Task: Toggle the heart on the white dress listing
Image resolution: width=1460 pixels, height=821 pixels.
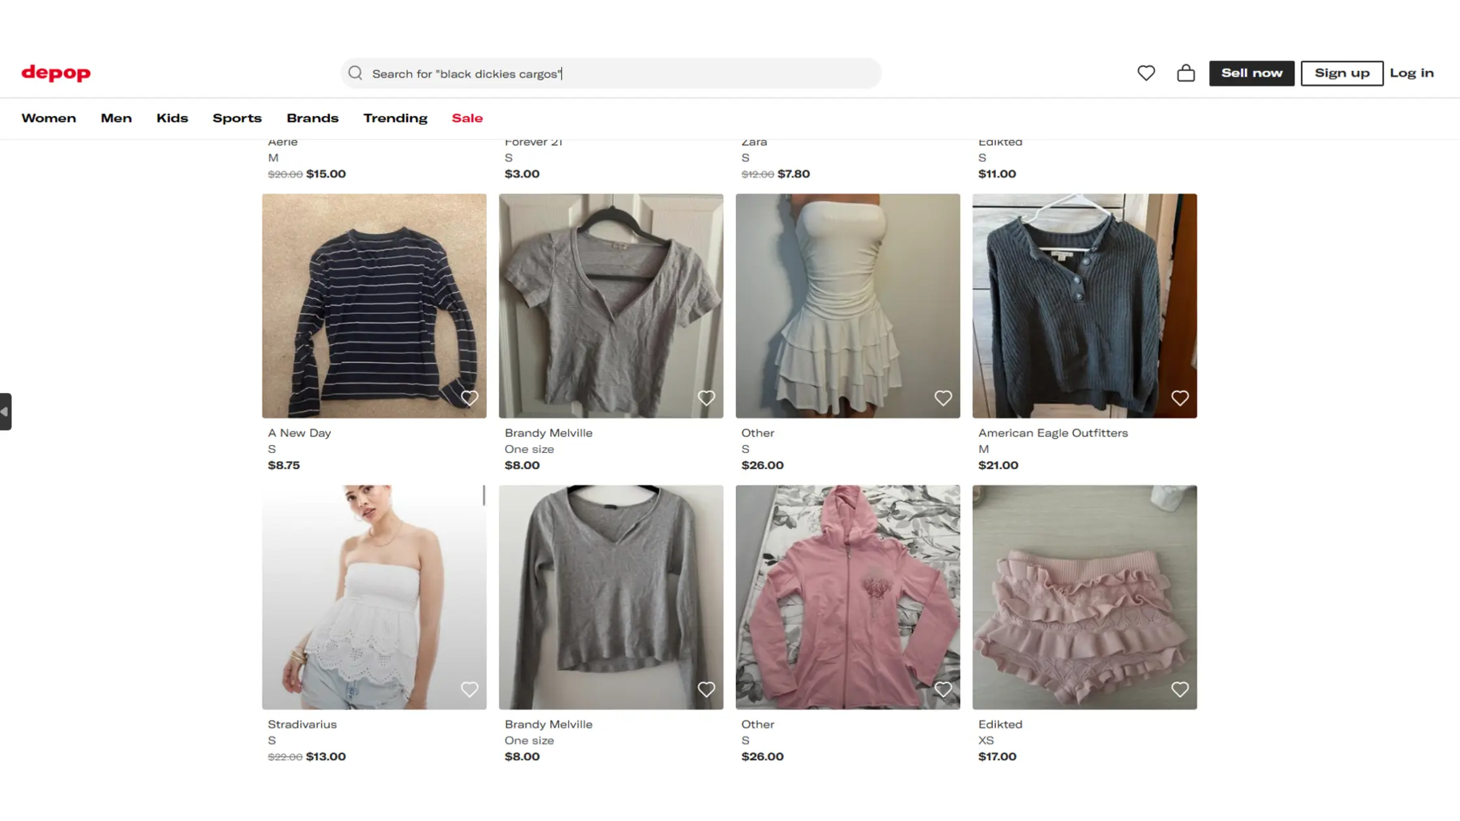Action: pyautogui.click(x=943, y=397)
